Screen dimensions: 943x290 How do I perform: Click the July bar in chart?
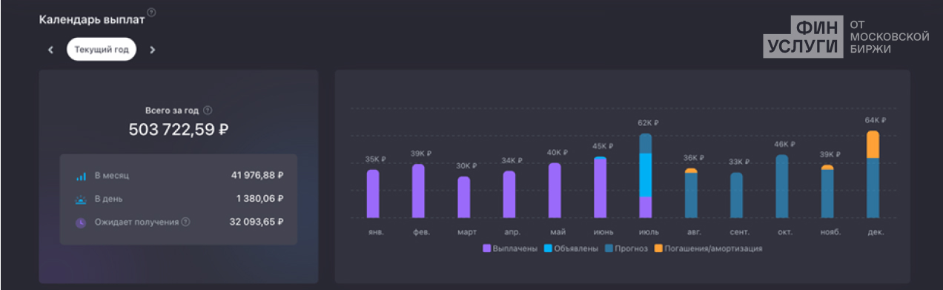click(645, 176)
